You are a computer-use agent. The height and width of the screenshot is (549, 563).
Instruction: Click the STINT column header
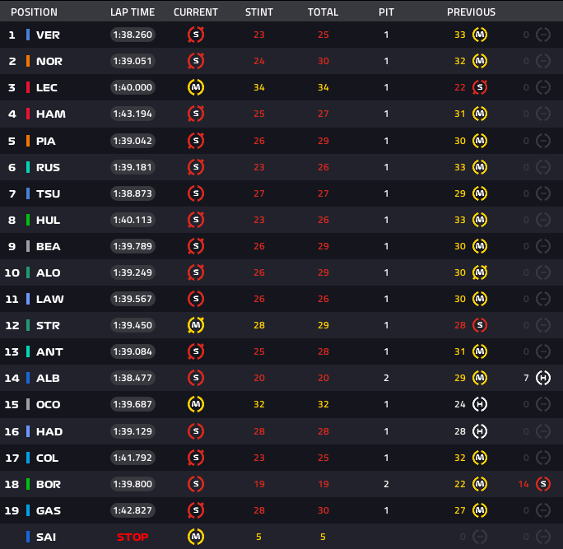click(x=259, y=12)
